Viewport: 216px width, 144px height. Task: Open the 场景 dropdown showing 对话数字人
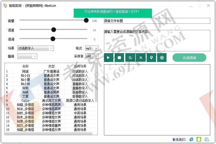(x=35, y=48)
